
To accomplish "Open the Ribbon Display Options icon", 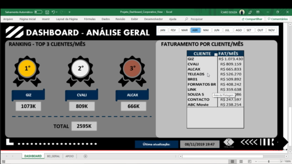I will 258,12.
